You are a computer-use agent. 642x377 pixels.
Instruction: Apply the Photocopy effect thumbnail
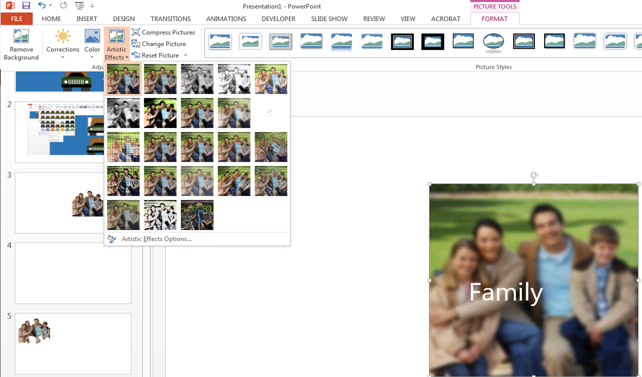pos(160,215)
